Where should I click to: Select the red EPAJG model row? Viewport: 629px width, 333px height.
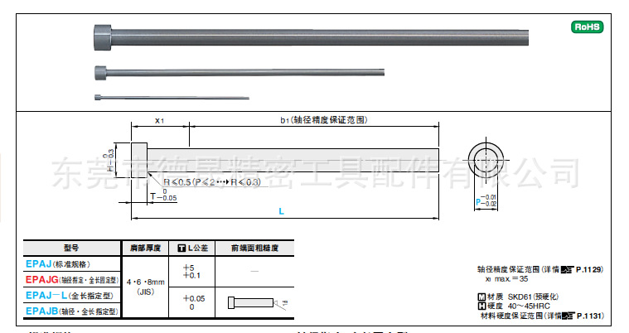[71, 280]
